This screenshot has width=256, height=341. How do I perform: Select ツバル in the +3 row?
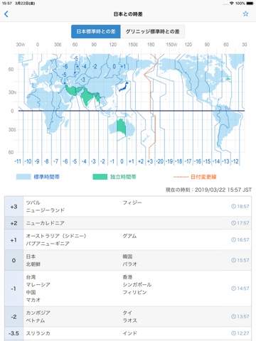[33, 202]
